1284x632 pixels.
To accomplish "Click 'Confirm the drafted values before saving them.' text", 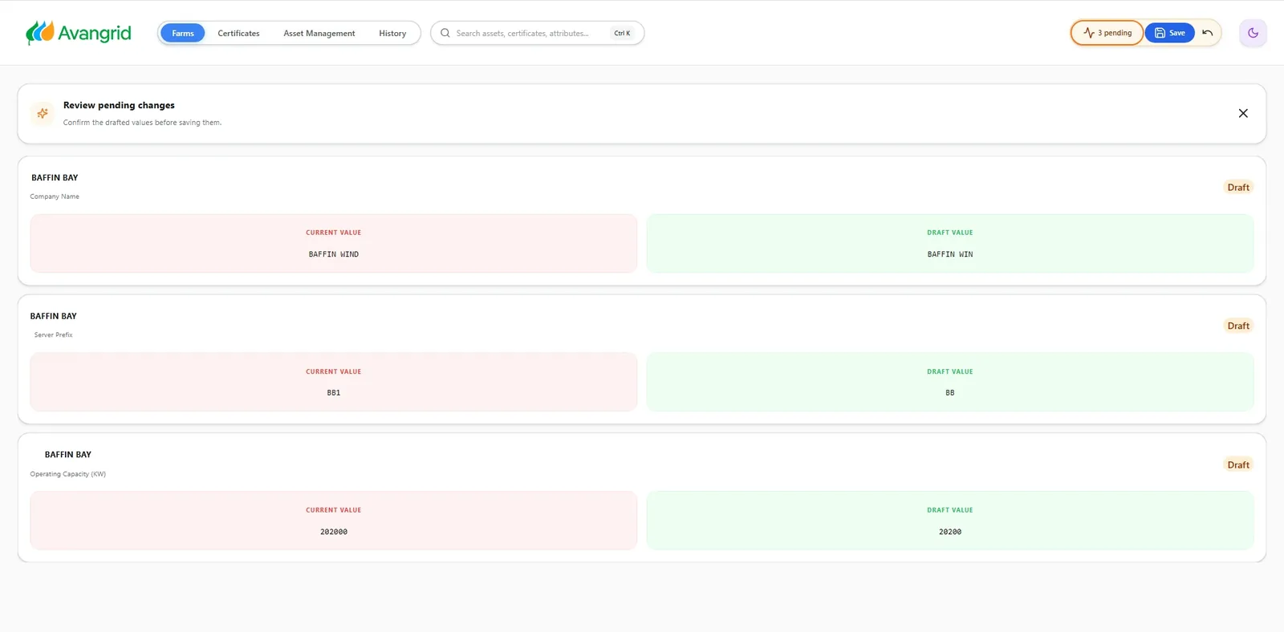I will tap(142, 123).
